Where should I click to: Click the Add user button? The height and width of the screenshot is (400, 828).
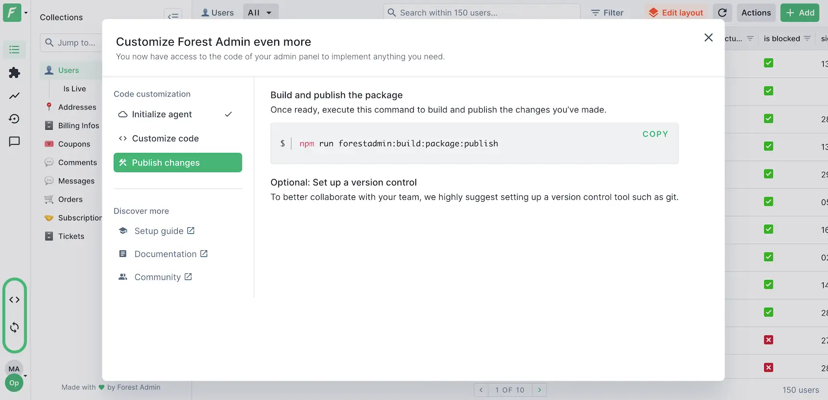tap(800, 12)
